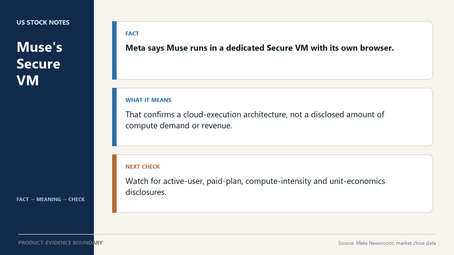
Task: Select the cloud-execution architecture paragraph
Action: pyautogui.click(x=255, y=120)
